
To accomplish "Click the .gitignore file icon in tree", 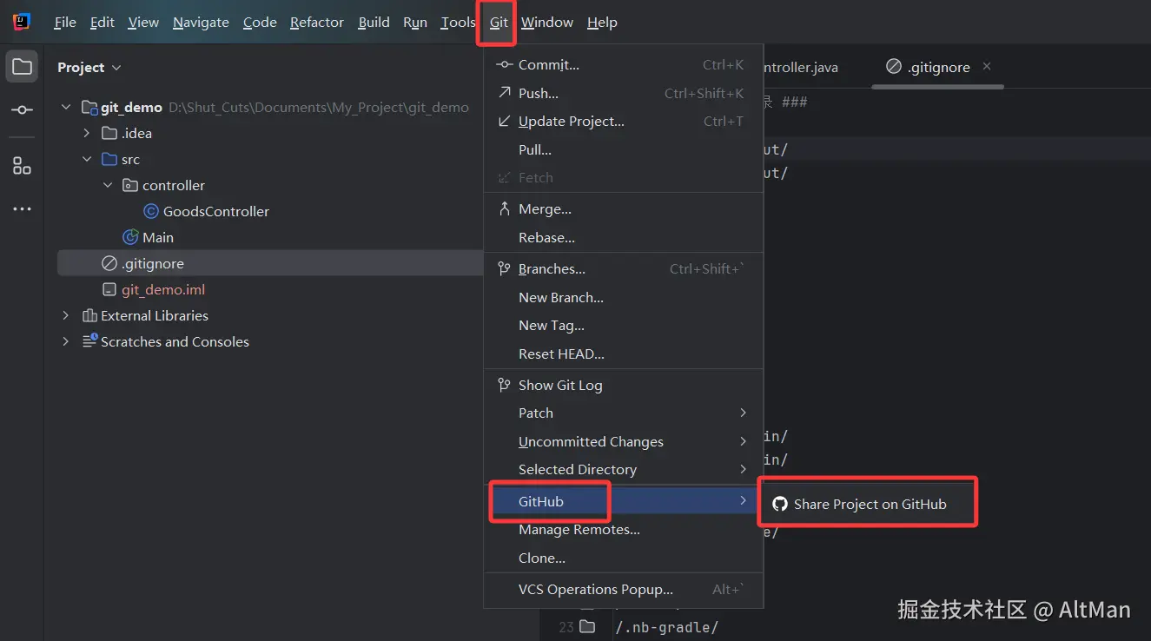I will pyautogui.click(x=109, y=263).
